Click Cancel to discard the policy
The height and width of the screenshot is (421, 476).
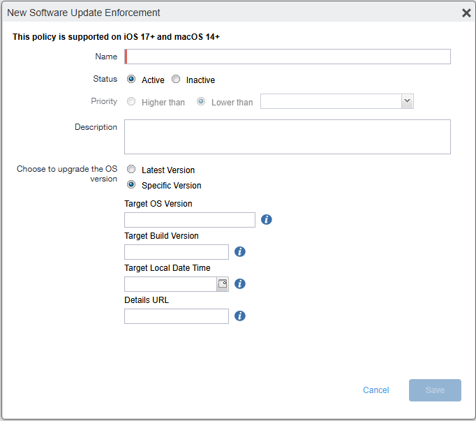[376, 390]
